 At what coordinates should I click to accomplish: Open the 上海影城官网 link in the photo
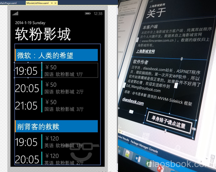(145, 52)
